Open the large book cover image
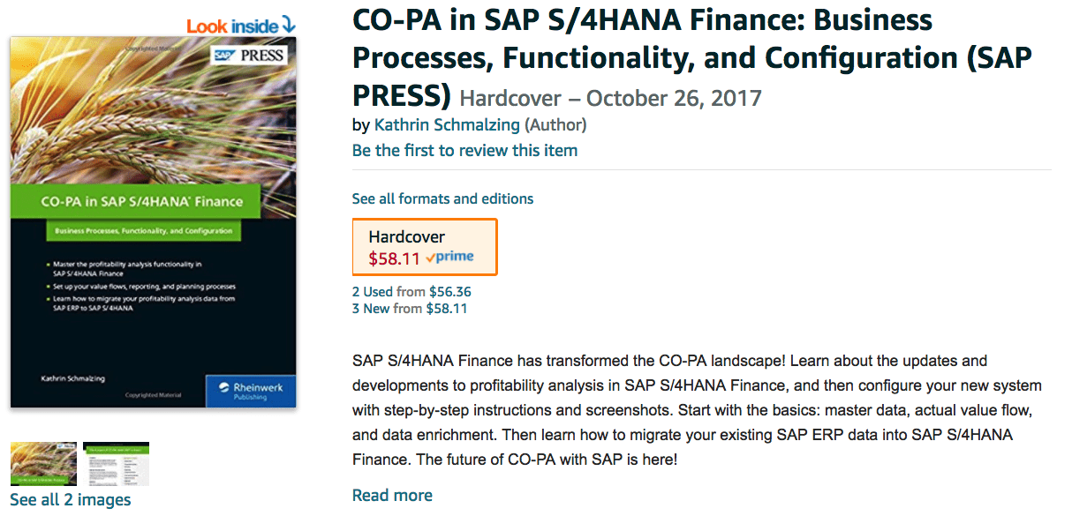 [x=154, y=222]
